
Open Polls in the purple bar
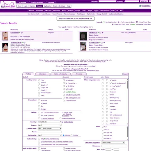click(x=113, y=11)
